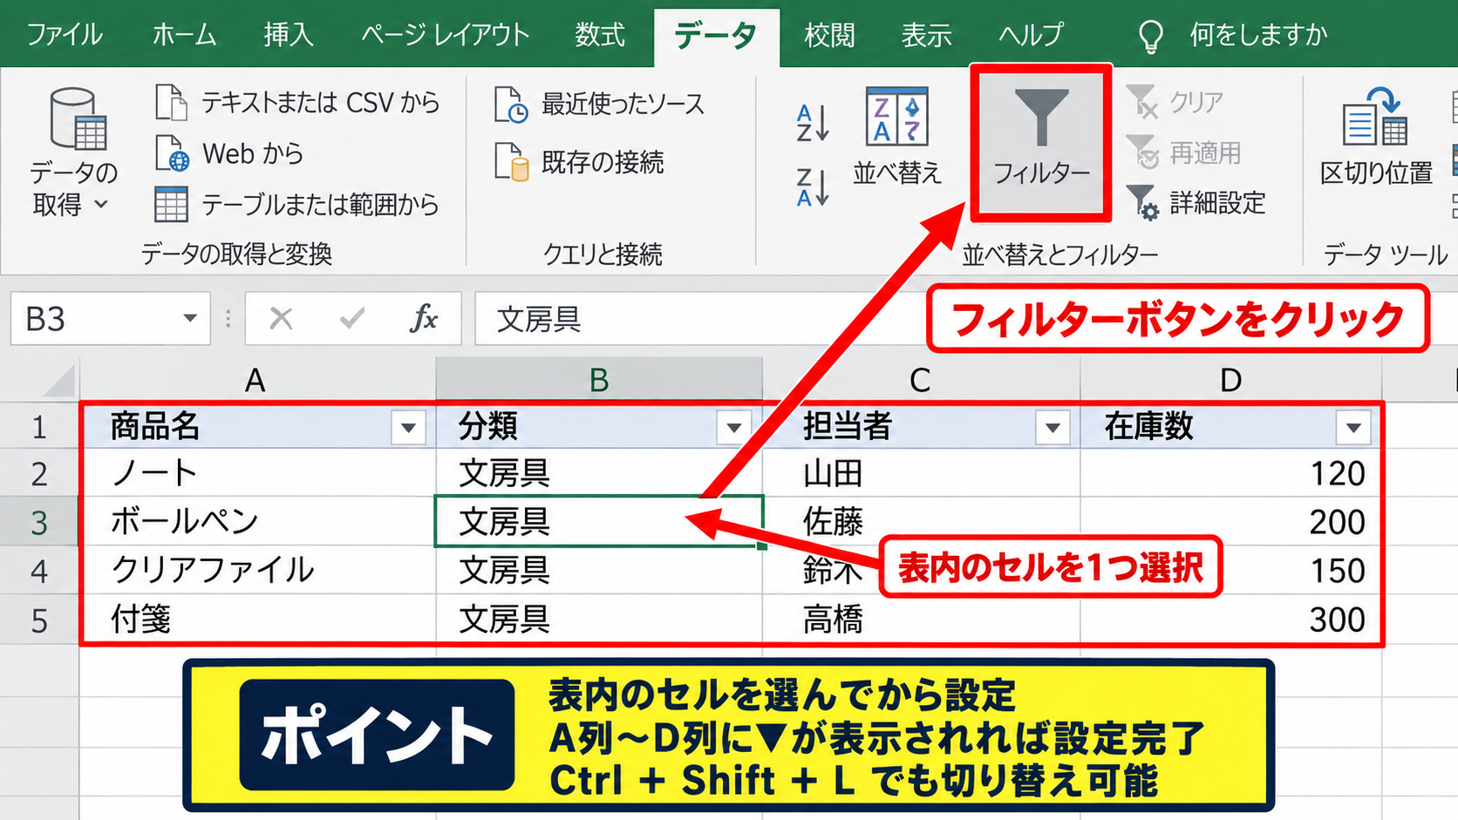This screenshot has width=1458, height=820.
Task: Choose Web から data source
Action: [x=229, y=153]
